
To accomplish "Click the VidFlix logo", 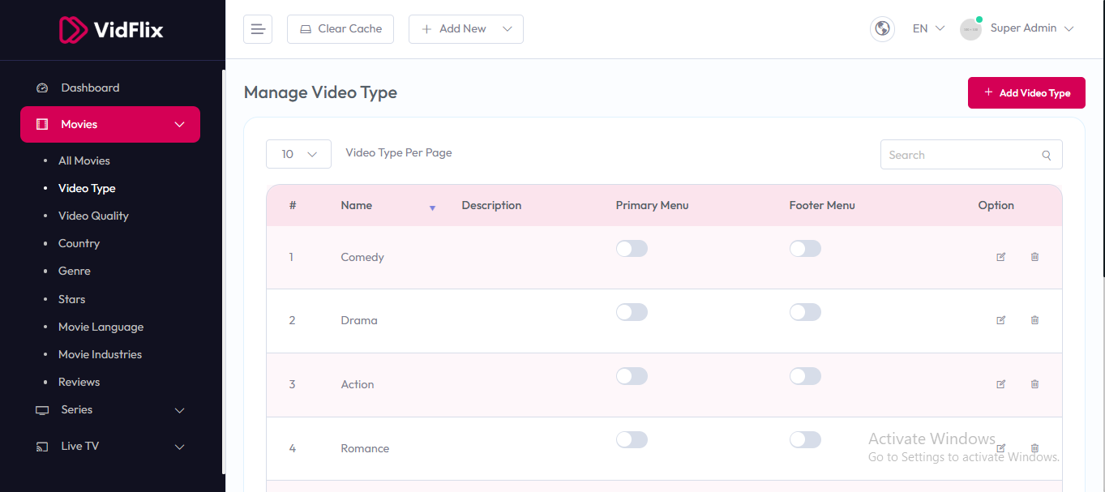I will point(112,30).
